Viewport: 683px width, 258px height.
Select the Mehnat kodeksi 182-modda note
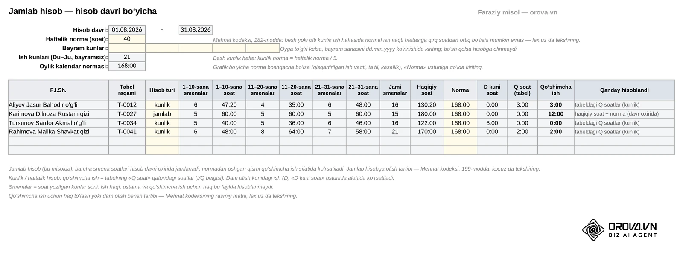(397, 40)
